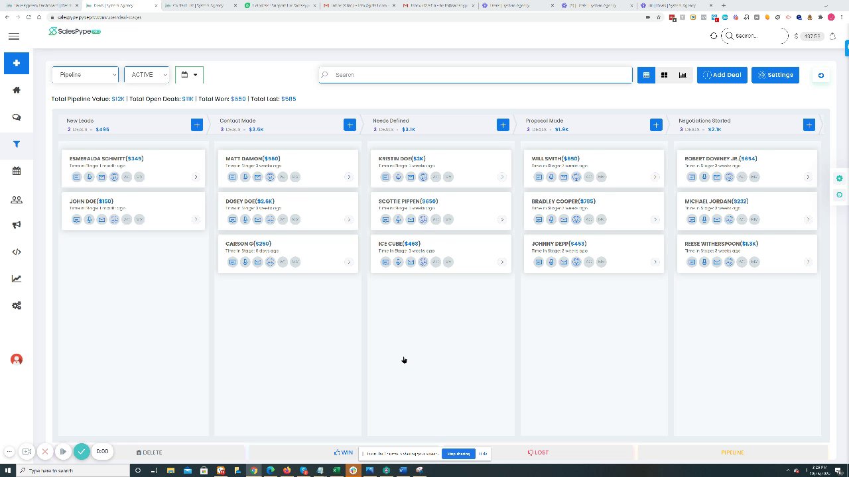The image size is (849, 477).
Task: Open the blue Settings button
Action: 775,75
